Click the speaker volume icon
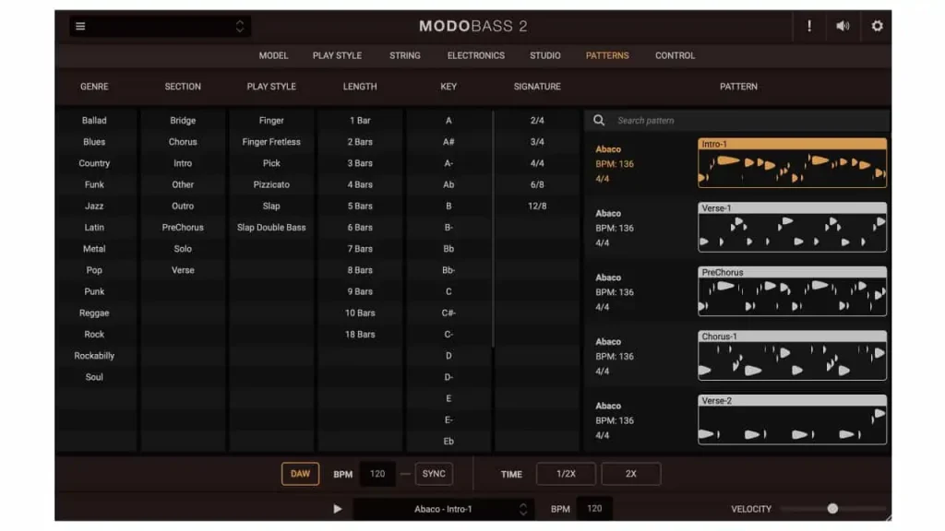 click(843, 26)
